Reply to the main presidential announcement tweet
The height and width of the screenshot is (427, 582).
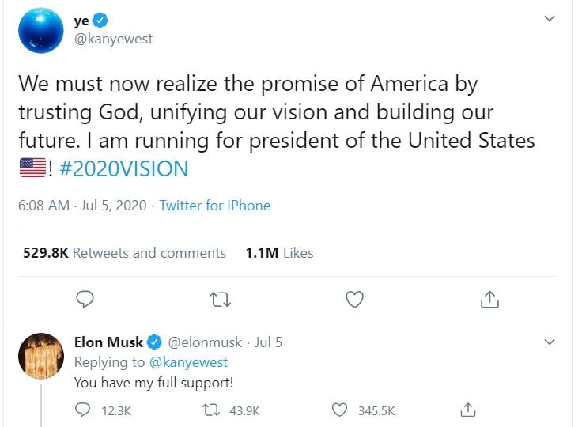(x=86, y=299)
